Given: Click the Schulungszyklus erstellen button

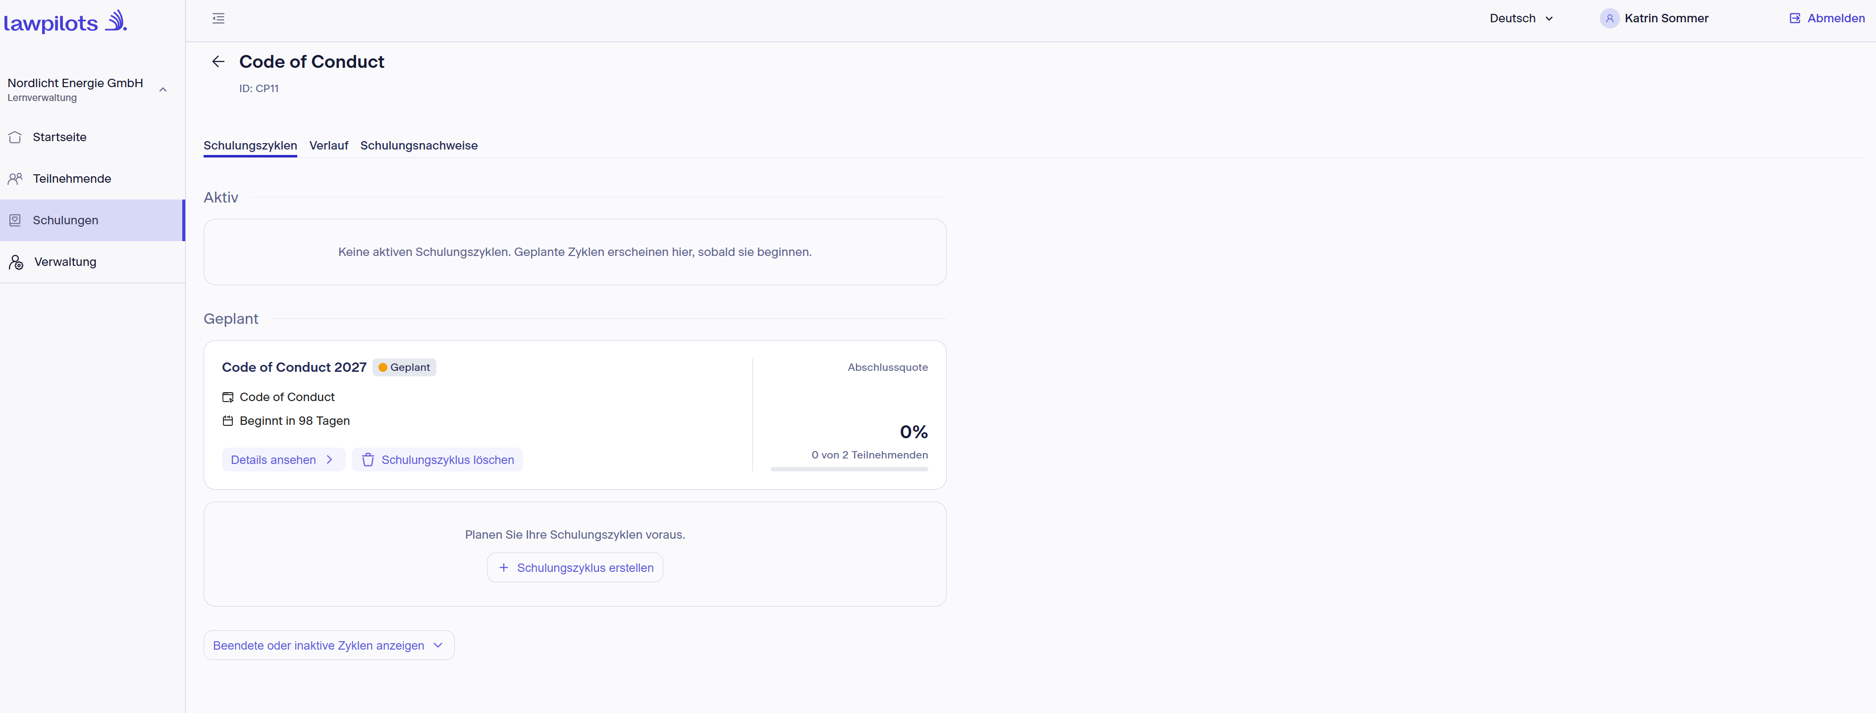Looking at the screenshot, I should point(575,567).
